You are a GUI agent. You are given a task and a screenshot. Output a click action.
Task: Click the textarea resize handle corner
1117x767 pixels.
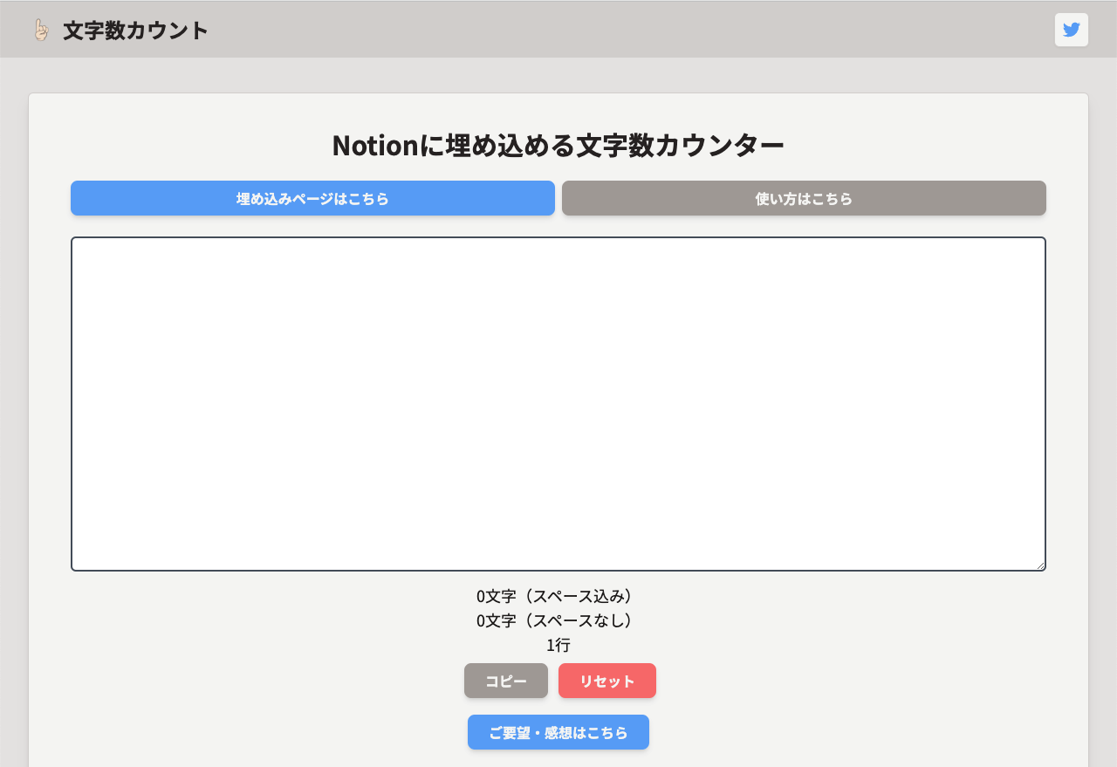pos(1040,565)
